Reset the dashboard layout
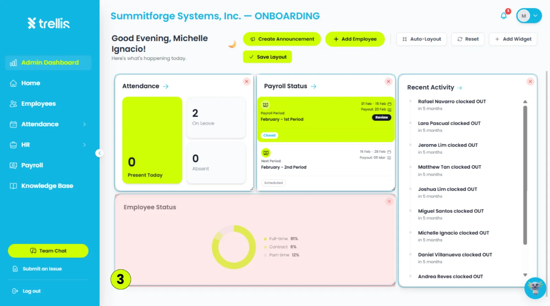The width and height of the screenshot is (550, 306). tap(468, 39)
